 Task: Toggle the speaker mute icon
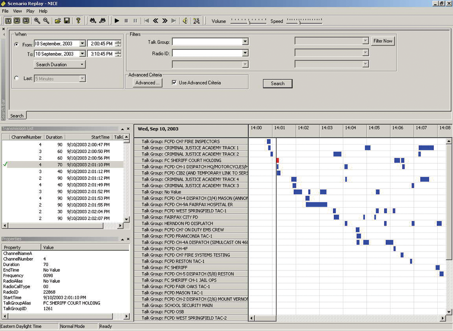[x=185, y=20]
